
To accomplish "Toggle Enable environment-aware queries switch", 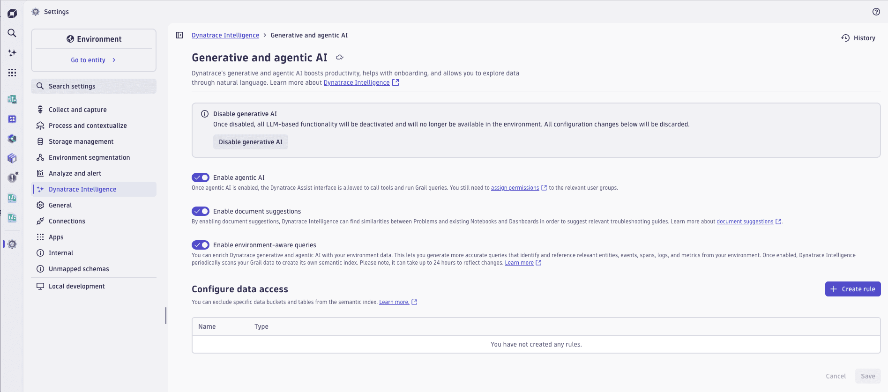I will click(201, 245).
